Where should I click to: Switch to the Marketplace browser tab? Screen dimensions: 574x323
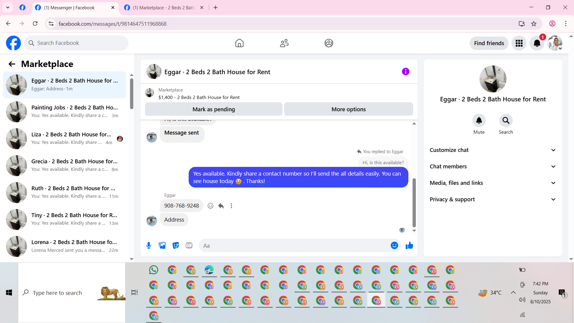(163, 8)
